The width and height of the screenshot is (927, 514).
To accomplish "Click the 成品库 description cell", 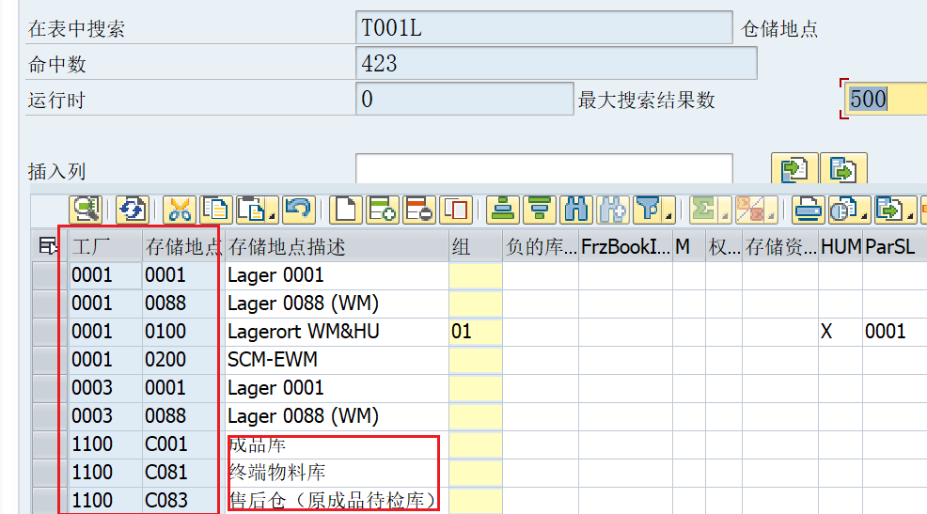I will pos(336,444).
